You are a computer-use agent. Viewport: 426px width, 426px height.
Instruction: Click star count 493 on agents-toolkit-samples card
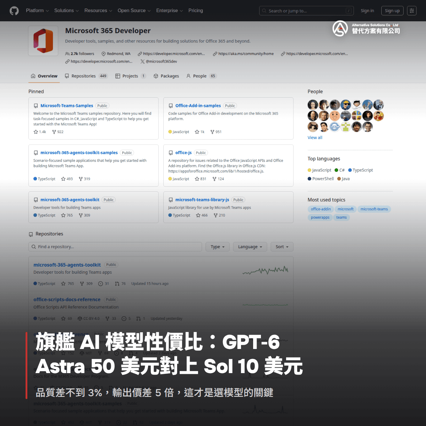pyautogui.click(x=67, y=179)
